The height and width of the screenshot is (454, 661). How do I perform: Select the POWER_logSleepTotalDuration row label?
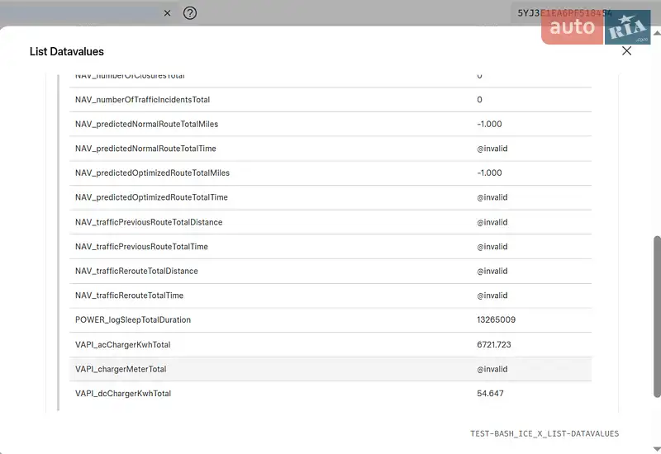pos(132,320)
